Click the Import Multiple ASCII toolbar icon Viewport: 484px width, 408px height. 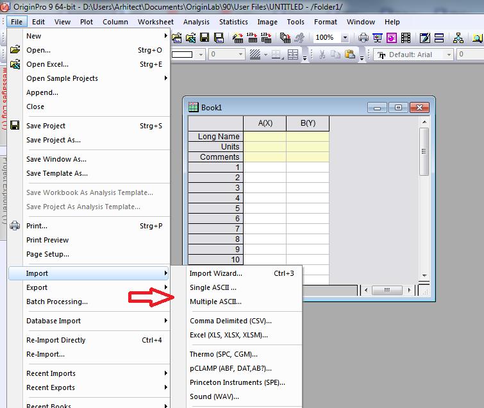pyautogui.click(x=267, y=38)
